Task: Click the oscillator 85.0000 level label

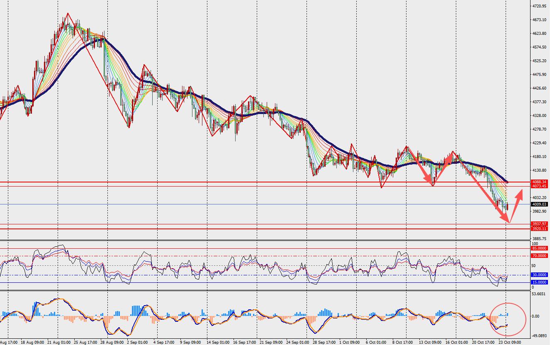Action: pyautogui.click(x=539, y=248)
